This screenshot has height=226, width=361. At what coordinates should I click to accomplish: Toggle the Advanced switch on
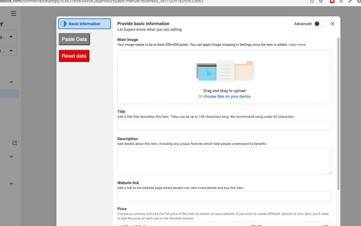point(319,24)
